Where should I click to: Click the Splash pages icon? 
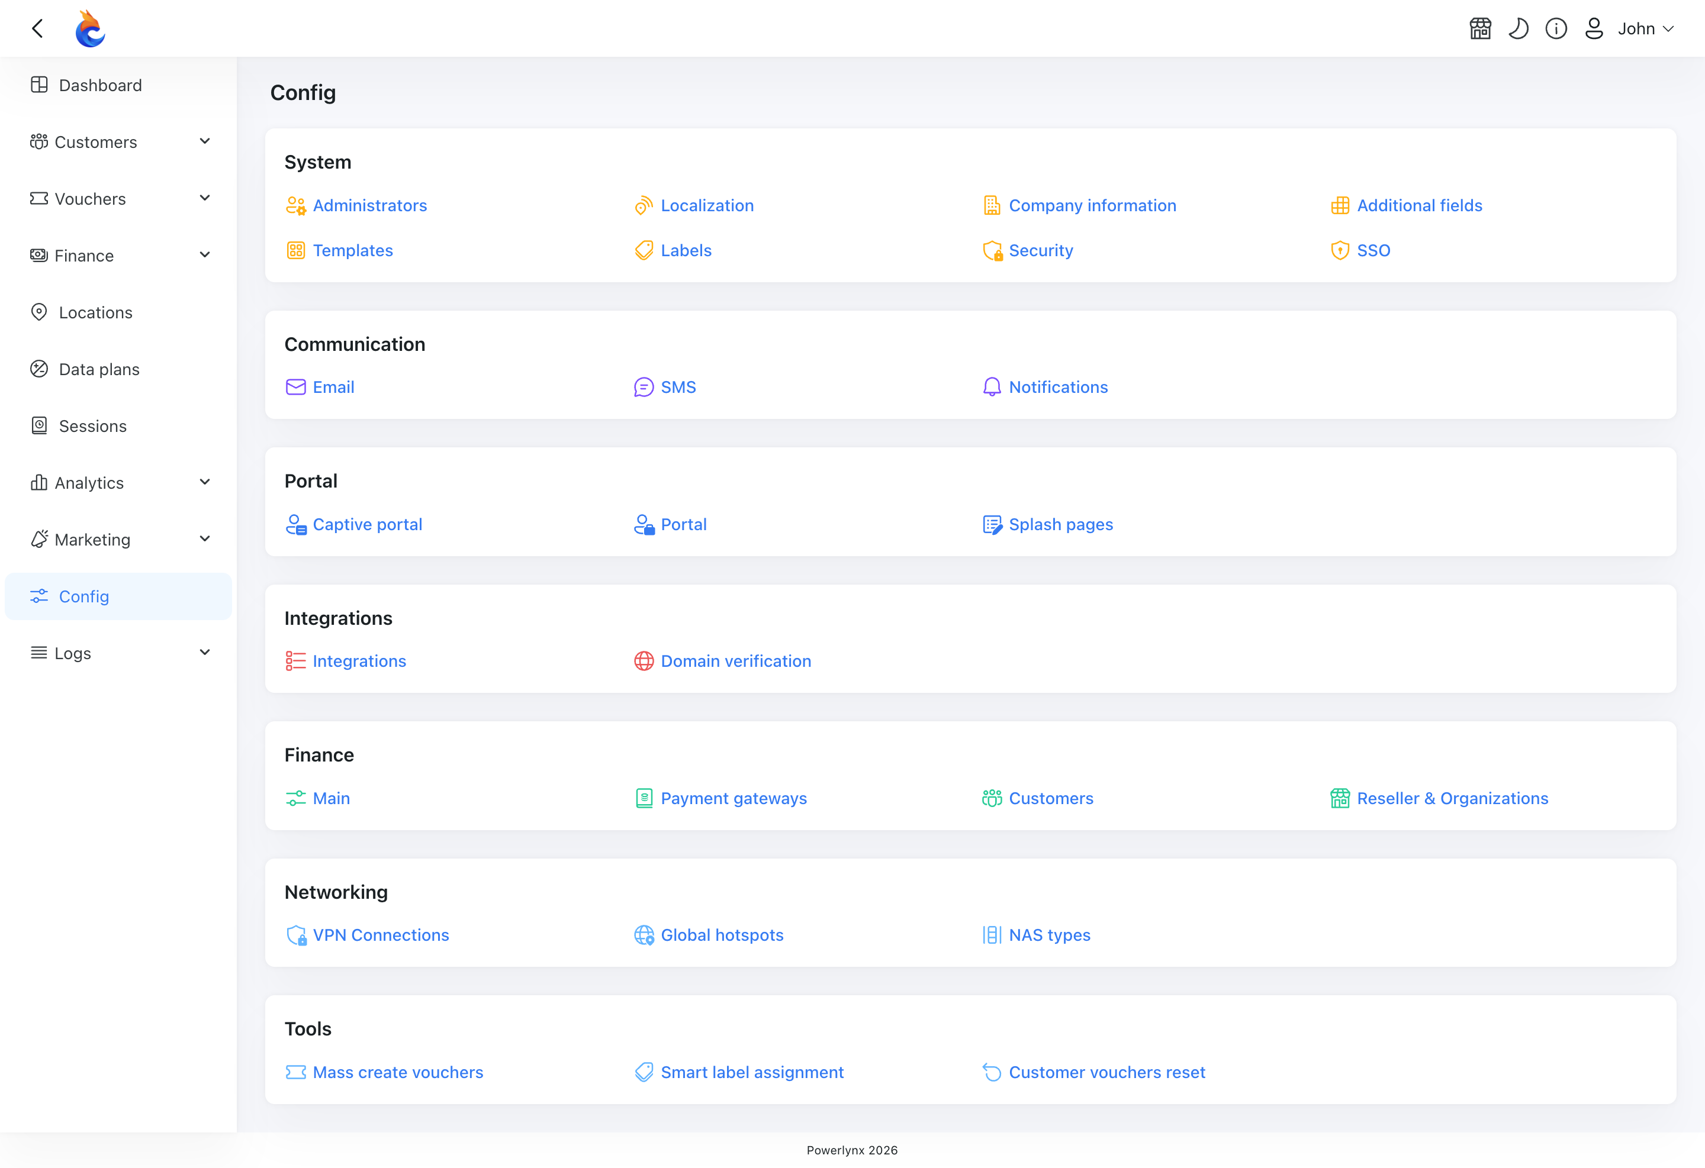coord(992,524)
